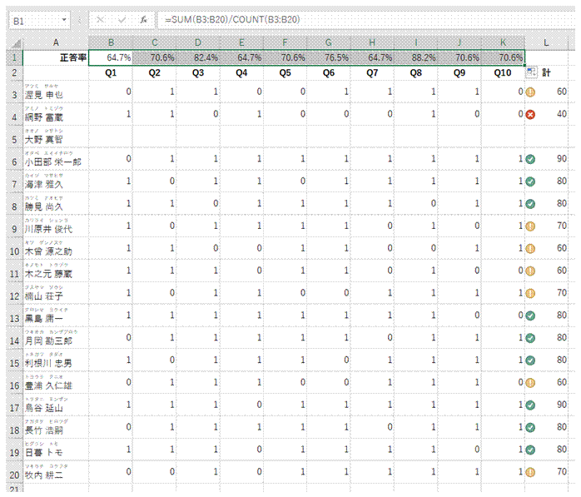Click the yellow status icon in row 11
This screenshot has height=497, width=581.
[x=530, y=271]
